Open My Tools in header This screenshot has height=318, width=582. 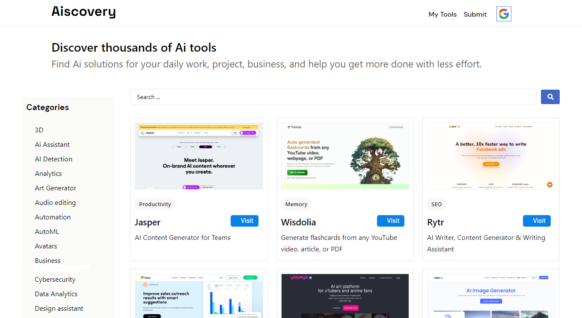442,15
